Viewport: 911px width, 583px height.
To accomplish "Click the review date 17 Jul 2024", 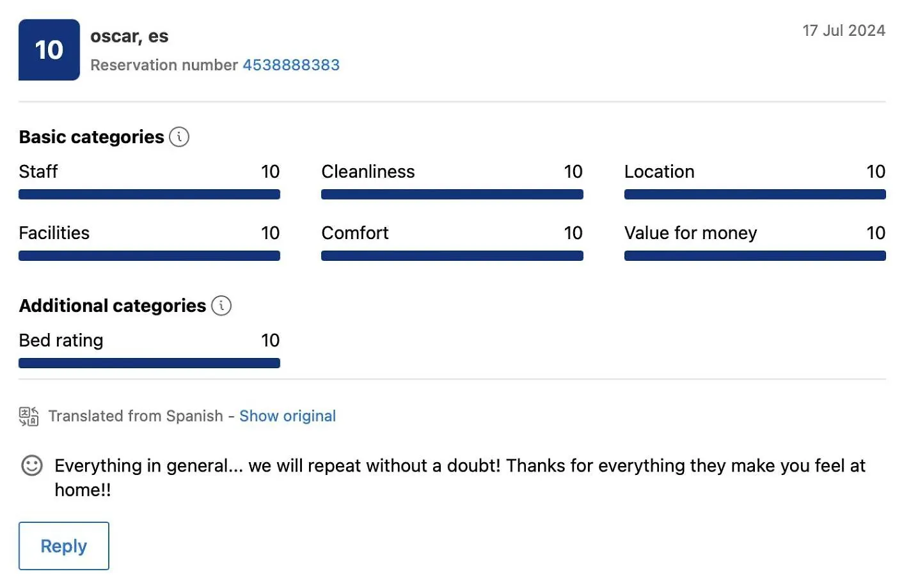I will [x=844, y=31].
